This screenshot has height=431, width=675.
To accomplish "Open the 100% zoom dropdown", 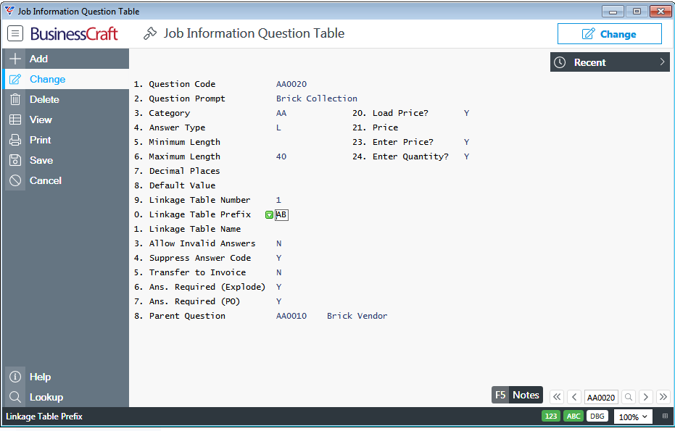I will 633,417.
